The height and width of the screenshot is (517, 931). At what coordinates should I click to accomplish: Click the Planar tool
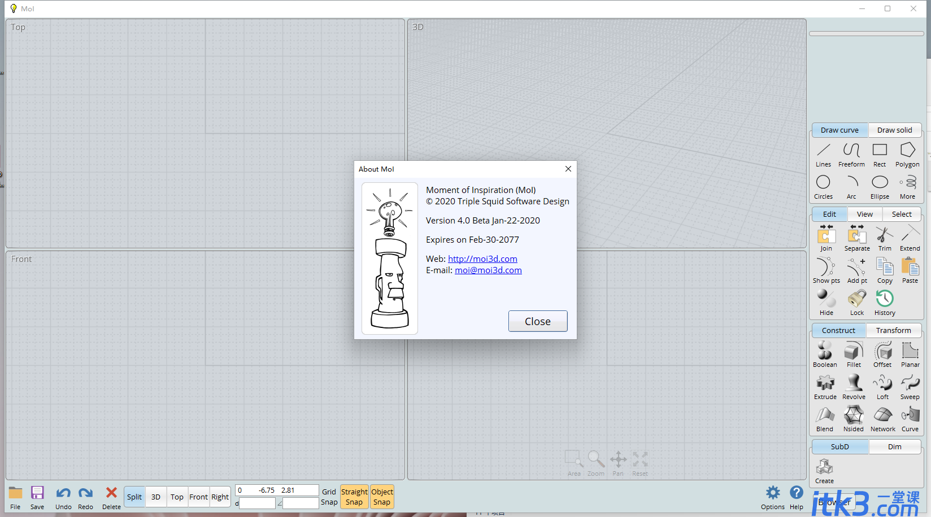910,354
